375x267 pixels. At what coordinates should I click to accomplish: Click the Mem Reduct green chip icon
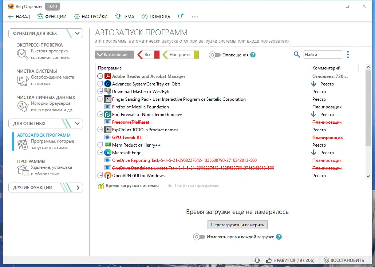pyautogui.click(x=108, y=145)
